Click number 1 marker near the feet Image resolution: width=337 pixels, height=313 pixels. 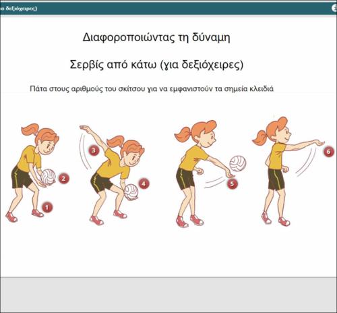coord(47,207)
